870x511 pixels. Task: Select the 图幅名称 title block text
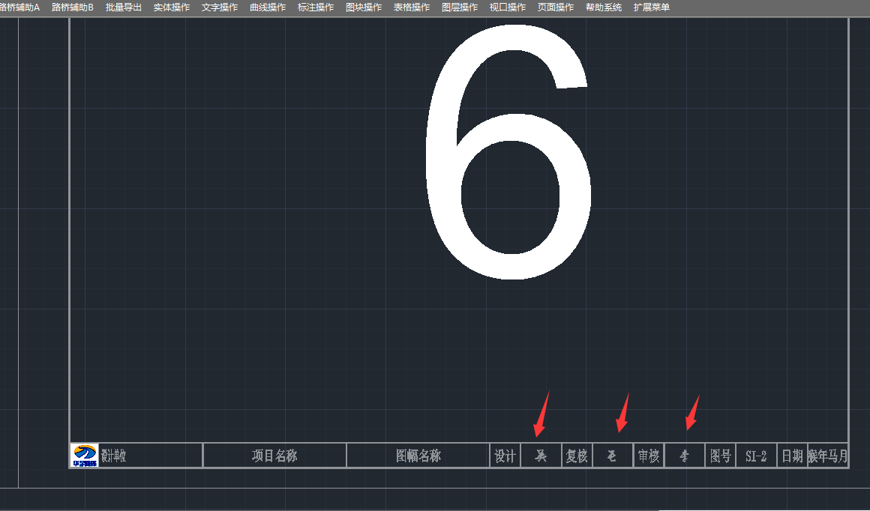point(418,456)
